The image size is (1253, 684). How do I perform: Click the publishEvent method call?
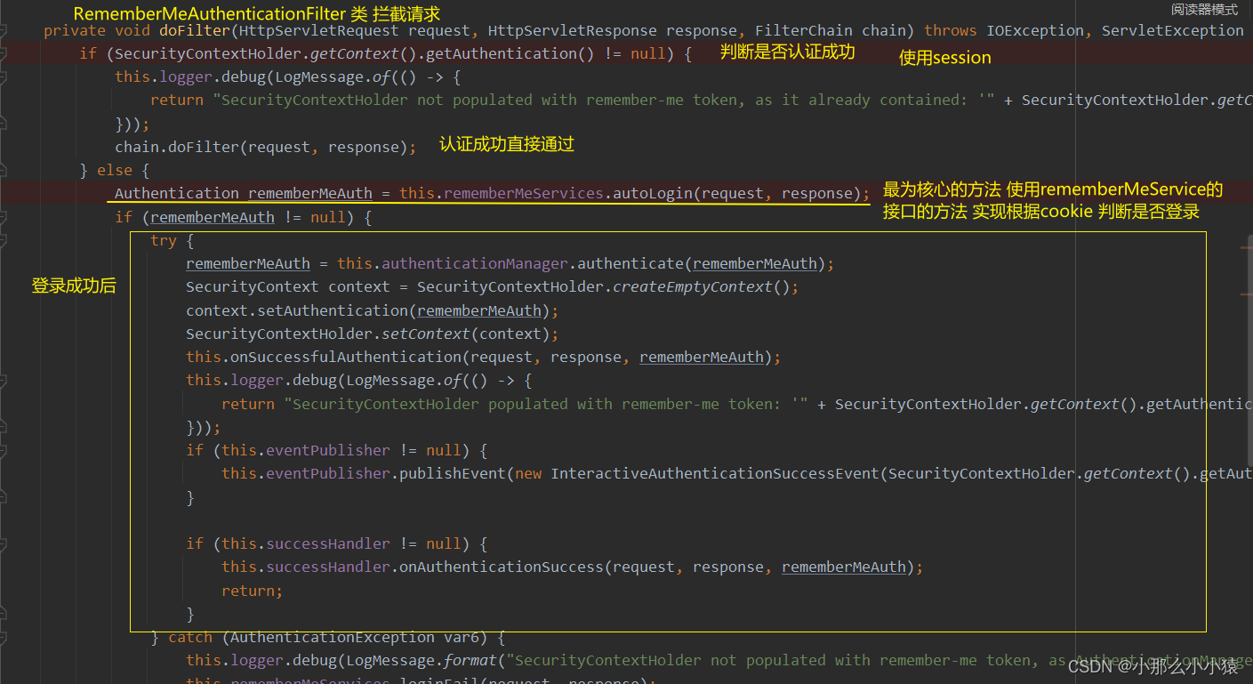tap(453, 473)
